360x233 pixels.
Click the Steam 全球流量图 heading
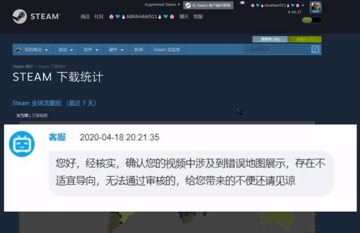pos(54,103)
